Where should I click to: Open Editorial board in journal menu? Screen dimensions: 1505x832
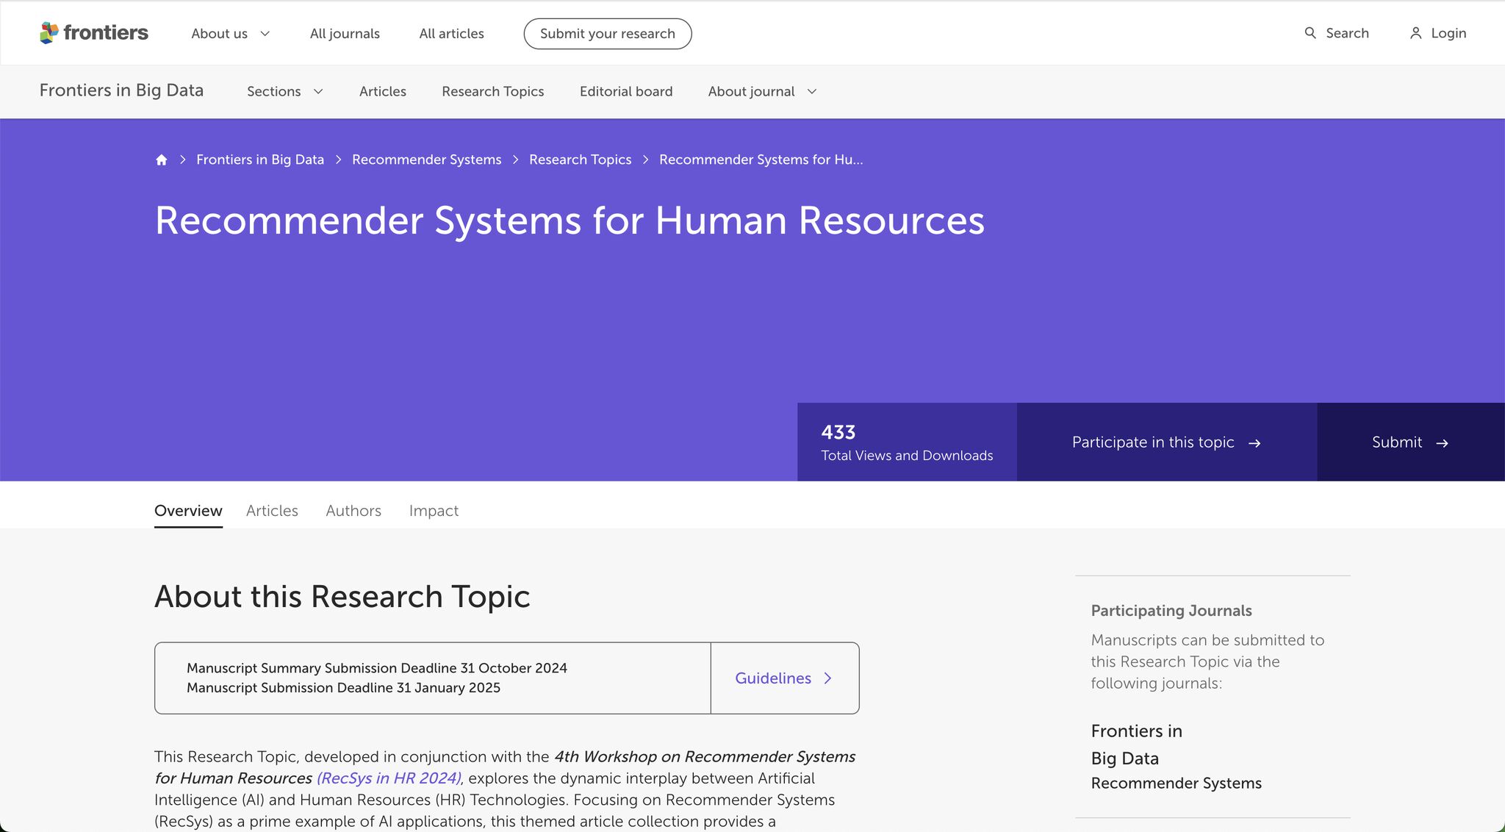[625, 92]
